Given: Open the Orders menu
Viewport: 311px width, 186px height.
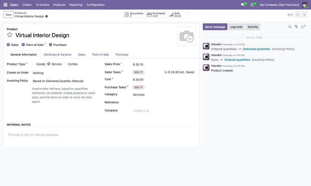Looking at the screenshot, I should 27,5.
